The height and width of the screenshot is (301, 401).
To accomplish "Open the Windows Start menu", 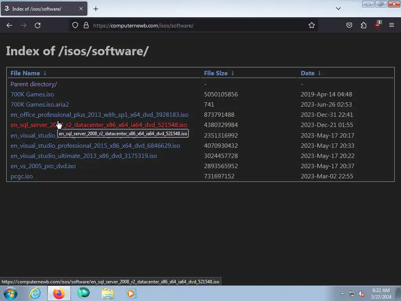I will 11,293.
